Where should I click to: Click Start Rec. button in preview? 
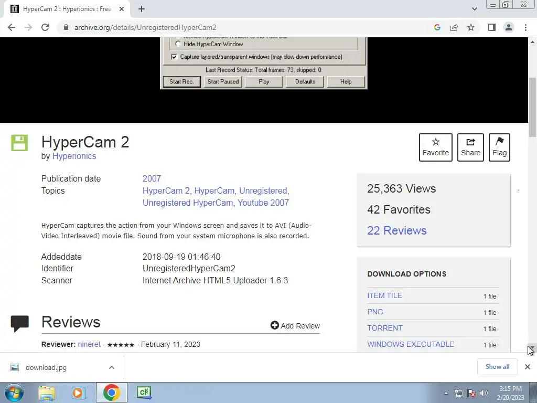click(x=181, y=81)
